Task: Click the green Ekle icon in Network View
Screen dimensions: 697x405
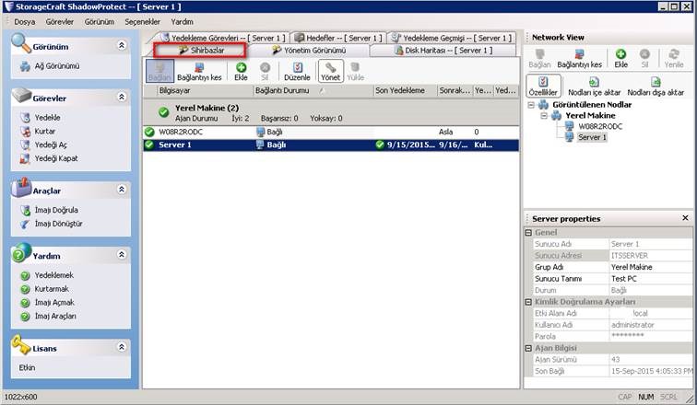Action: (x=620, y=59)
